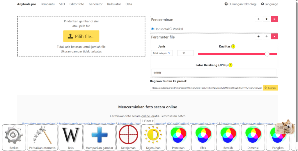Image resolution: width=298 pixels, height=151 pixels.
Task: Open the Editor foto menu
Action: click(x=77, y=4)
